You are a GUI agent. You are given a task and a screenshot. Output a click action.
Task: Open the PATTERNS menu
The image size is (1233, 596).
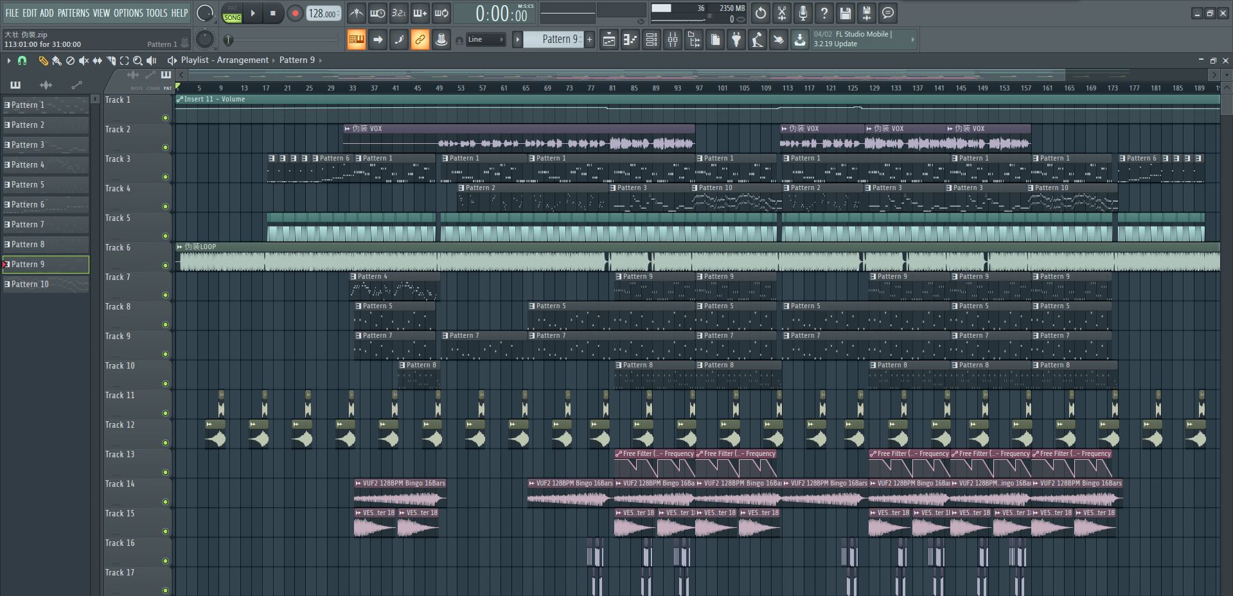(73, 13)
